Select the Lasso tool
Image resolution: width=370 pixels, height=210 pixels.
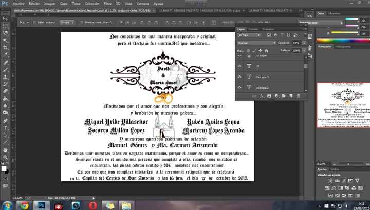(5, 33)
